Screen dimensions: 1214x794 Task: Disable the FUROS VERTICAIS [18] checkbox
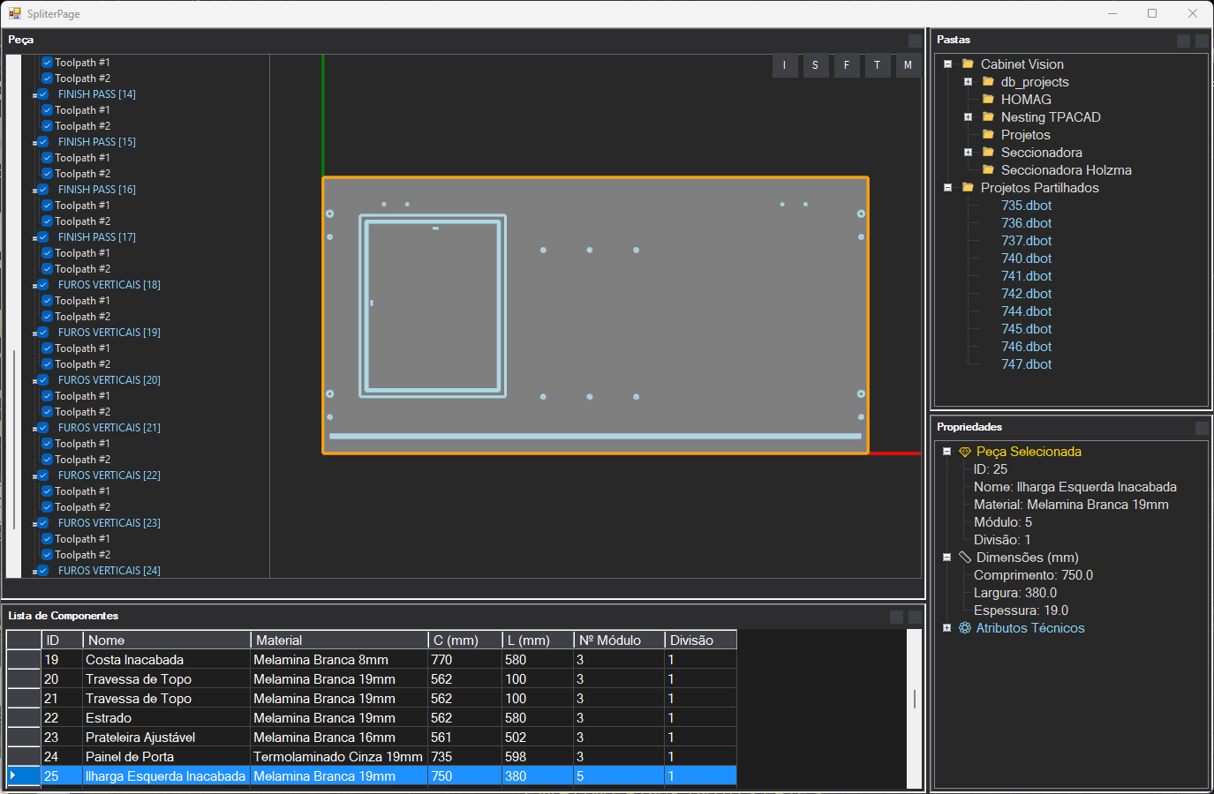(43, 285)
